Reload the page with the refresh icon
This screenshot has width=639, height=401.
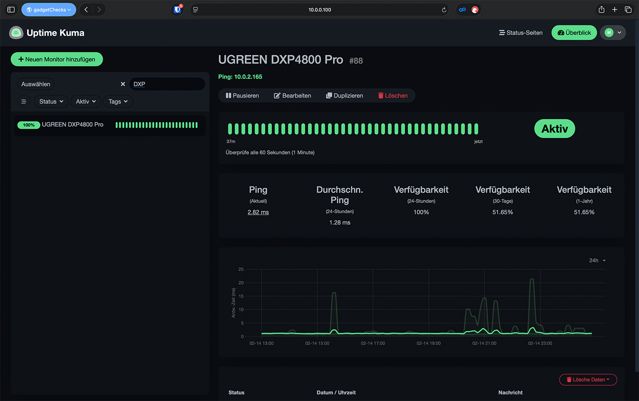(x=444, y=10)
